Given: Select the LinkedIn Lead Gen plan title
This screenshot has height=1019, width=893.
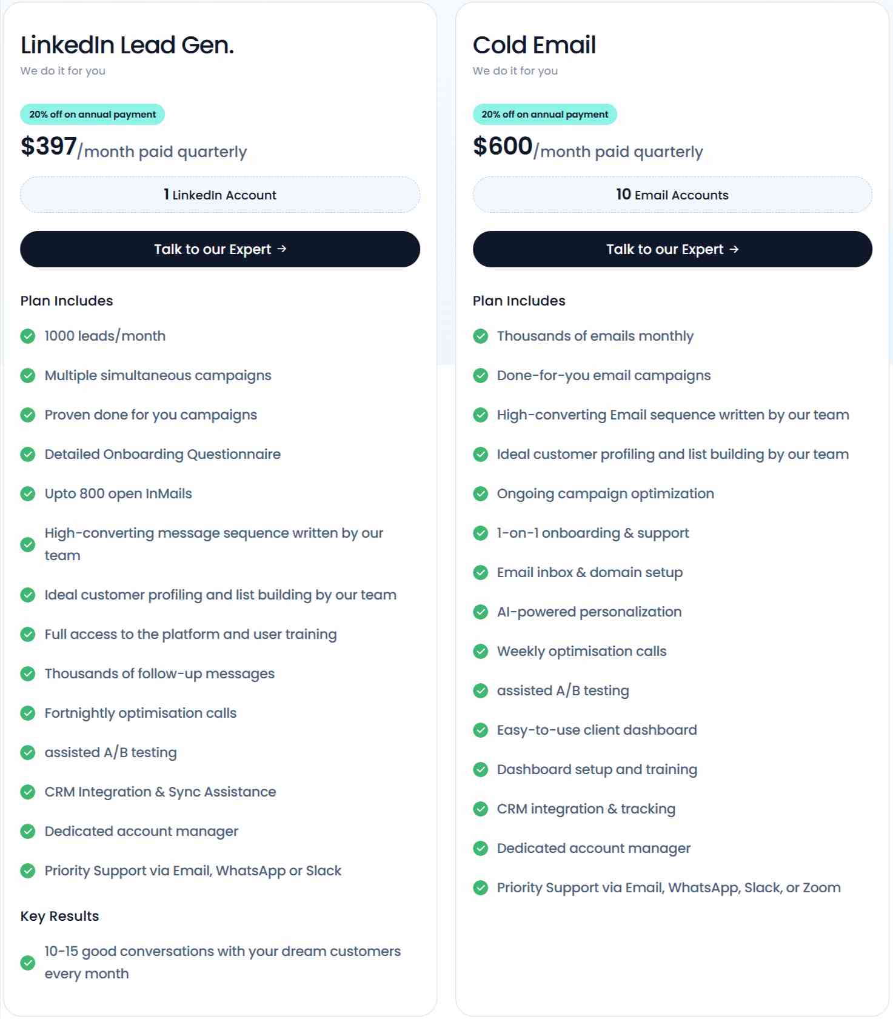Looking at the screenshot, I should tap(127, 44).
